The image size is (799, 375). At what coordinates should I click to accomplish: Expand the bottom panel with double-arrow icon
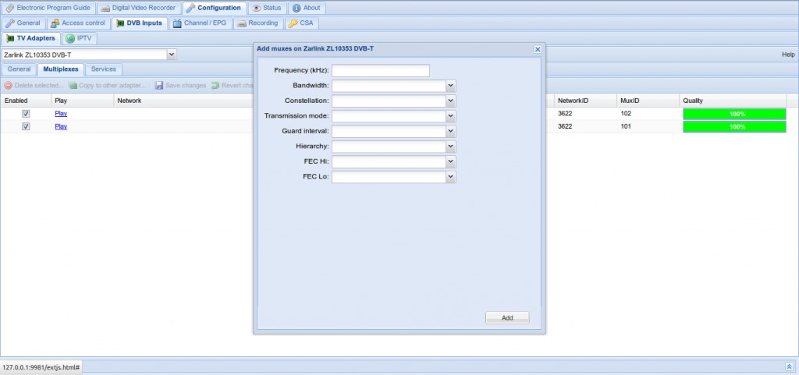(x=789, y=366)
